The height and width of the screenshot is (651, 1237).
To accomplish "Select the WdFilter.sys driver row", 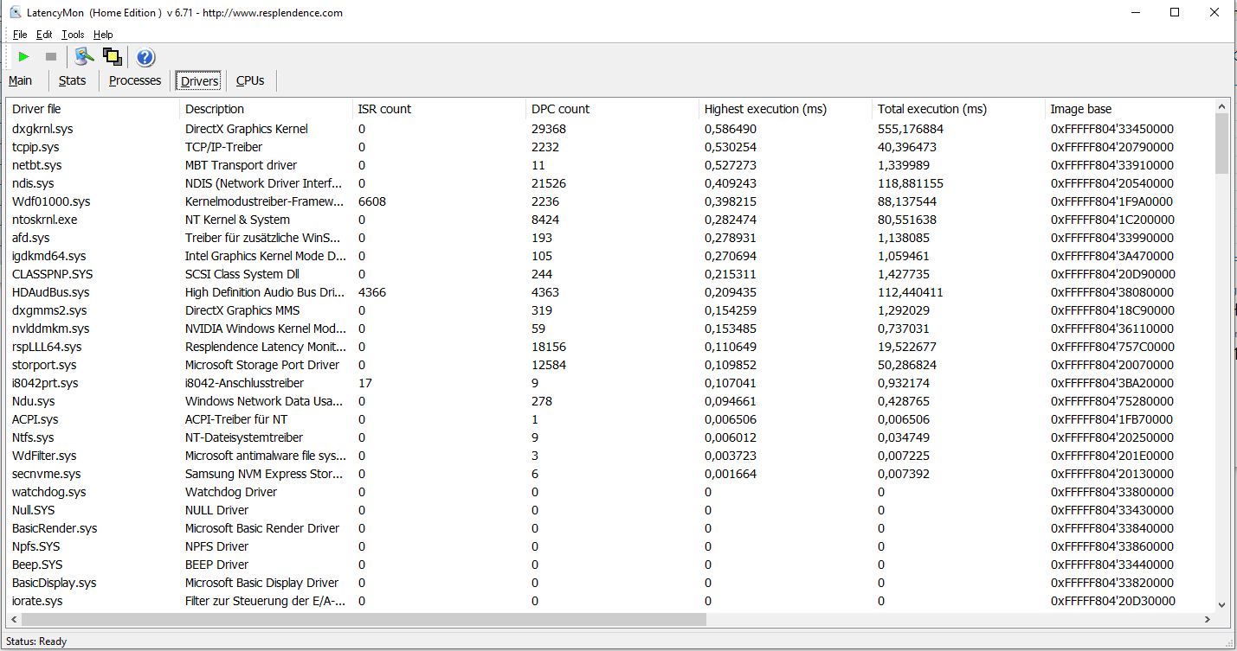I will coord(610,456).
